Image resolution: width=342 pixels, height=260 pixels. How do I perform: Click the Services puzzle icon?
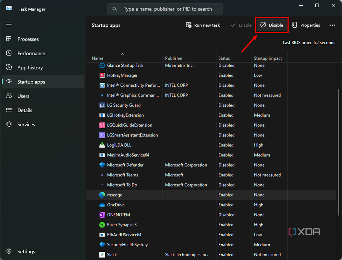[x=9, y=124]
